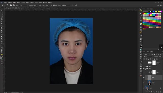Viewport: 163px width, 93px height.
Task: Open the opacity slider dropdown in options bar
Action: (x=38, y=5)
